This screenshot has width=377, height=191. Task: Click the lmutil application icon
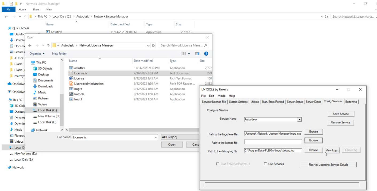tap(71, 99)
